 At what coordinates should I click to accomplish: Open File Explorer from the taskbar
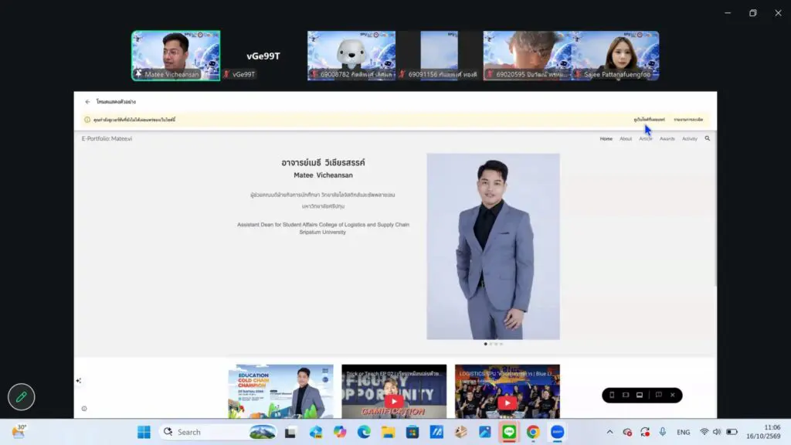(x=388, y=432)
